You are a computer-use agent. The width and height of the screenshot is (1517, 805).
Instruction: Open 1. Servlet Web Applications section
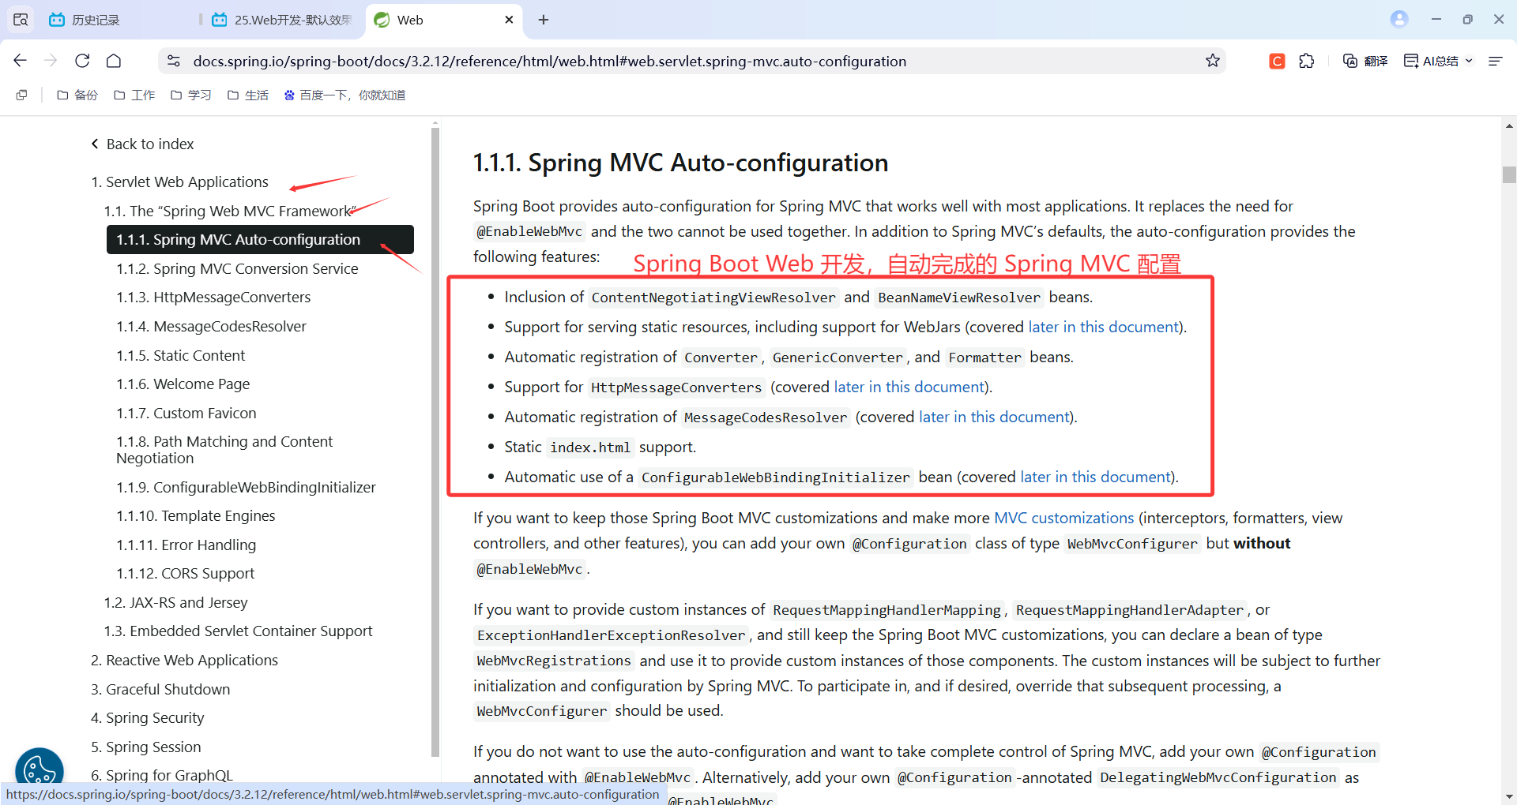tap(179, 182)
